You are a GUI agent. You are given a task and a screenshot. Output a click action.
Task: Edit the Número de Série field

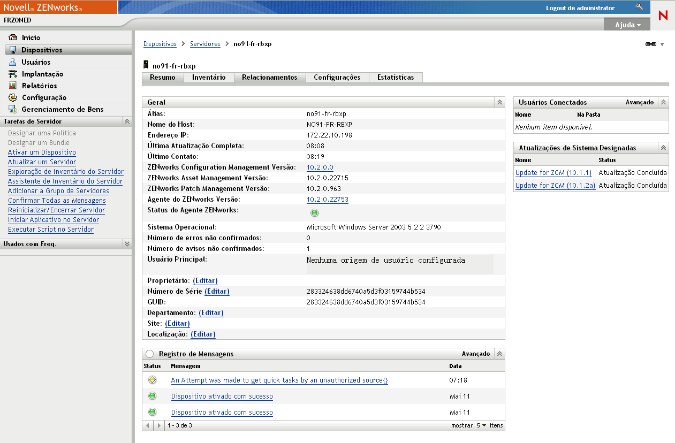pos(217,291)
